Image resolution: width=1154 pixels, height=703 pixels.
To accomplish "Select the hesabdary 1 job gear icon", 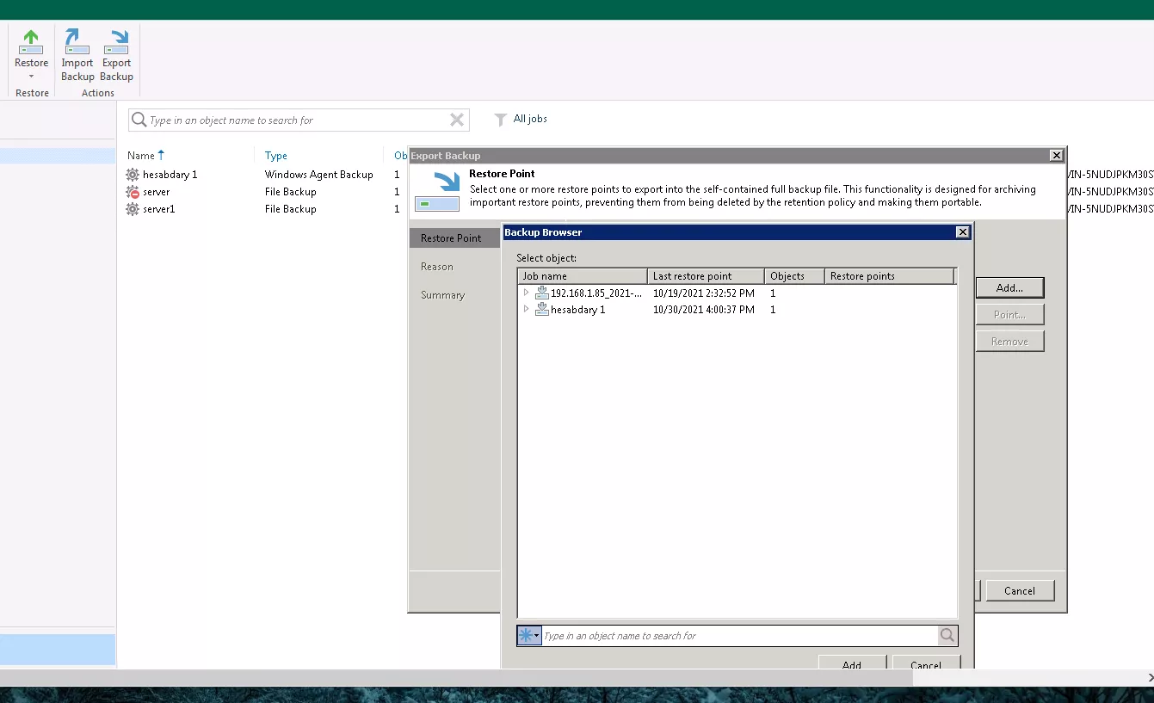I will (x=133, y=175).
